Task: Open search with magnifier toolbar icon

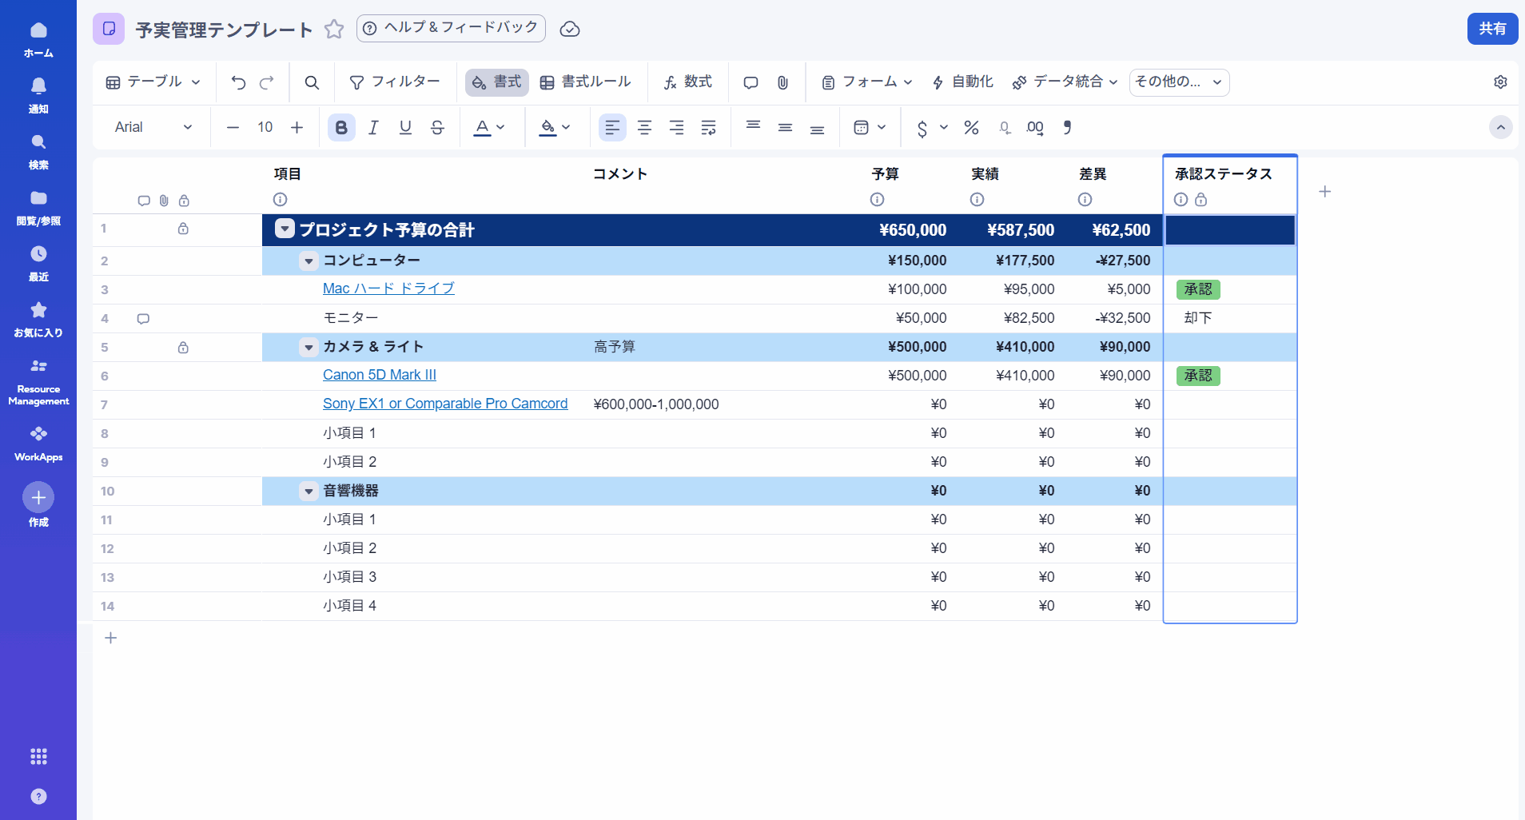Action: pyautogui.click(x=312, y=82)
